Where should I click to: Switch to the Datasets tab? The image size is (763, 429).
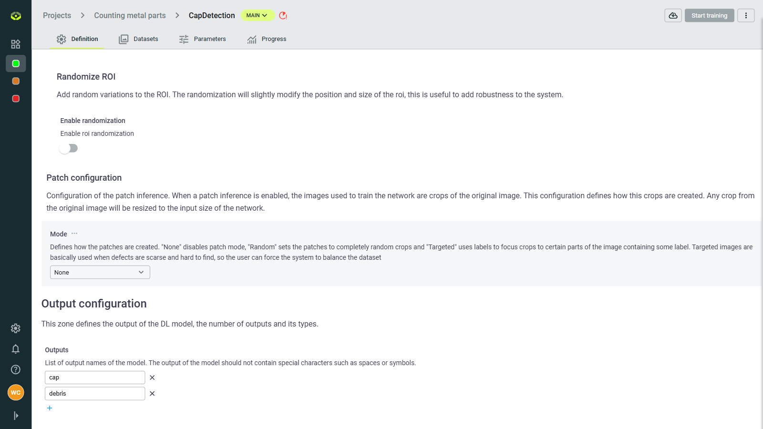139,39
